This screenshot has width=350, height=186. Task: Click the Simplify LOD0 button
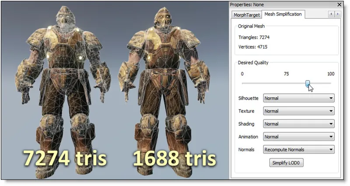point(286,163)
